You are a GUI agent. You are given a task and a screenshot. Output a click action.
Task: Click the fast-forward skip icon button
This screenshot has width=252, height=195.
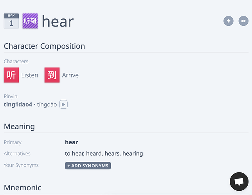click(x=243, y=21)
